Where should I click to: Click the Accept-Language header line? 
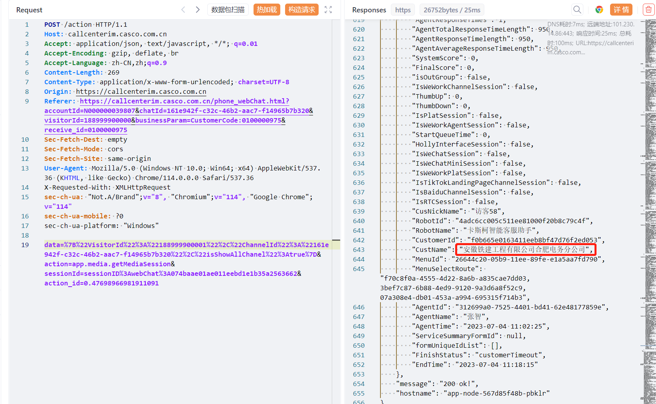click(x=105, y=63)
